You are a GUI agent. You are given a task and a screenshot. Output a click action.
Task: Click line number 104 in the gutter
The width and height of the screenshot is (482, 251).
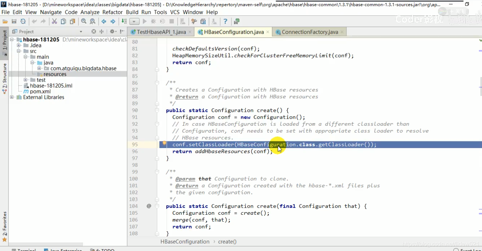(x=133, y=206)
